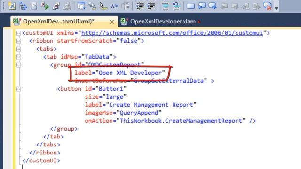301x169 pixels.
Task: Toggle a bookmark on current line
Action: click(x=190, y=6)
